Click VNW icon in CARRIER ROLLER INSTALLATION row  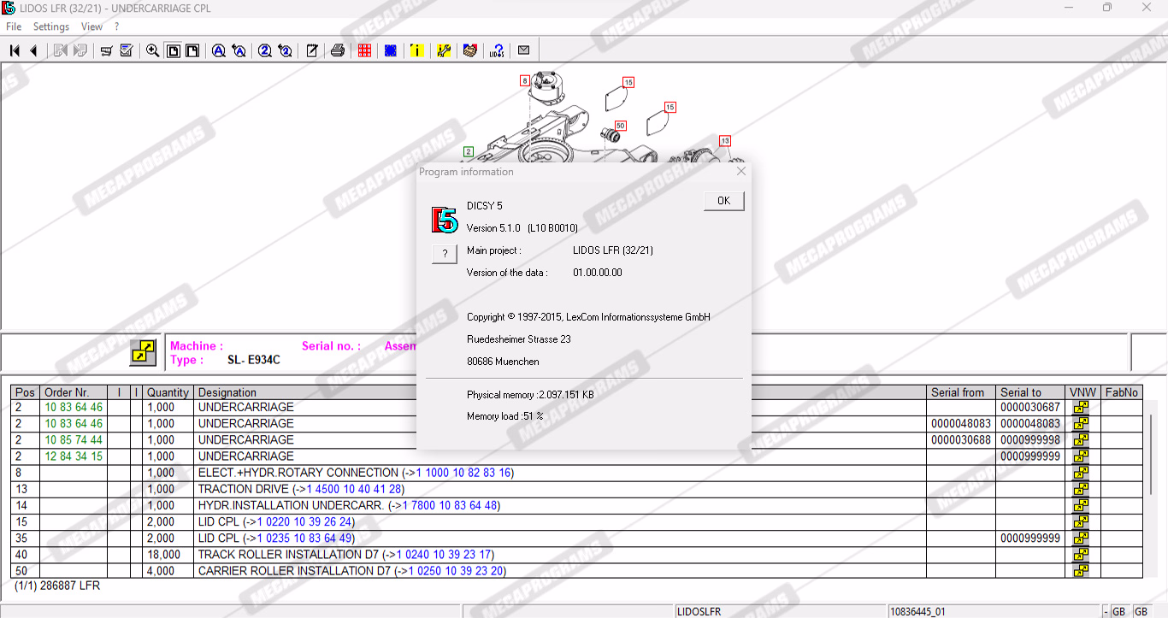pos(1081,570)
